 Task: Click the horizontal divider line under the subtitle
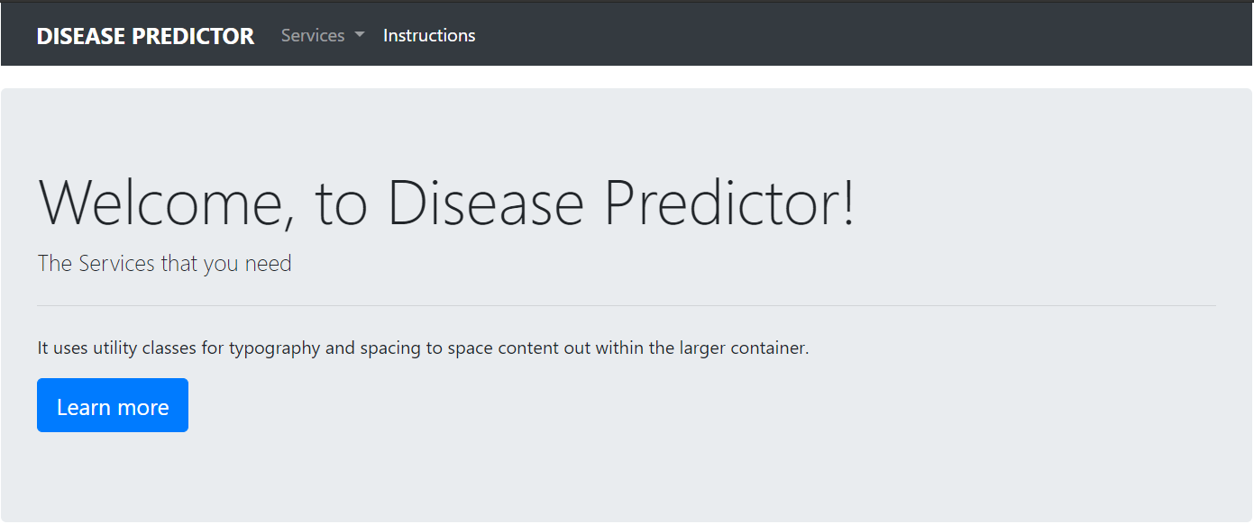627,306
